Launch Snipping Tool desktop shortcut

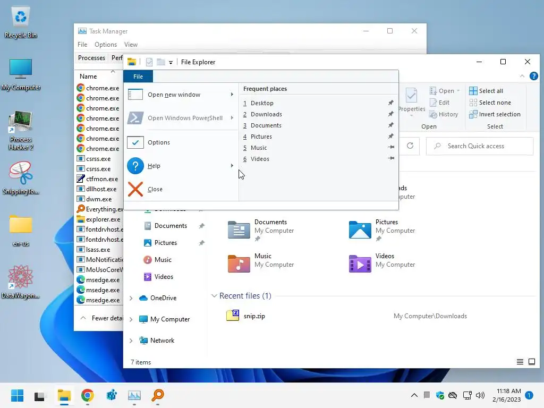pos(21,177)
